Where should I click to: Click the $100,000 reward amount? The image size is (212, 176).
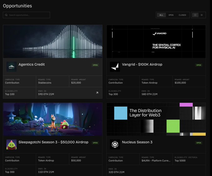(180, 83)
